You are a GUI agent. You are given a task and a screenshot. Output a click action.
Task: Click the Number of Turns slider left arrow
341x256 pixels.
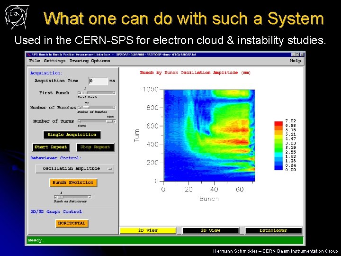point(80,121)
